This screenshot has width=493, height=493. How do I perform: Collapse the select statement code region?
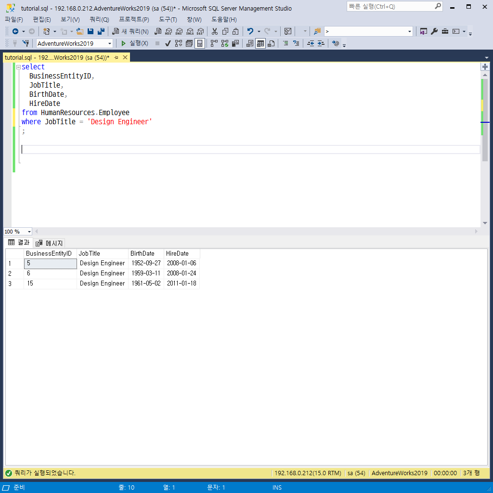tap(18, 67)
